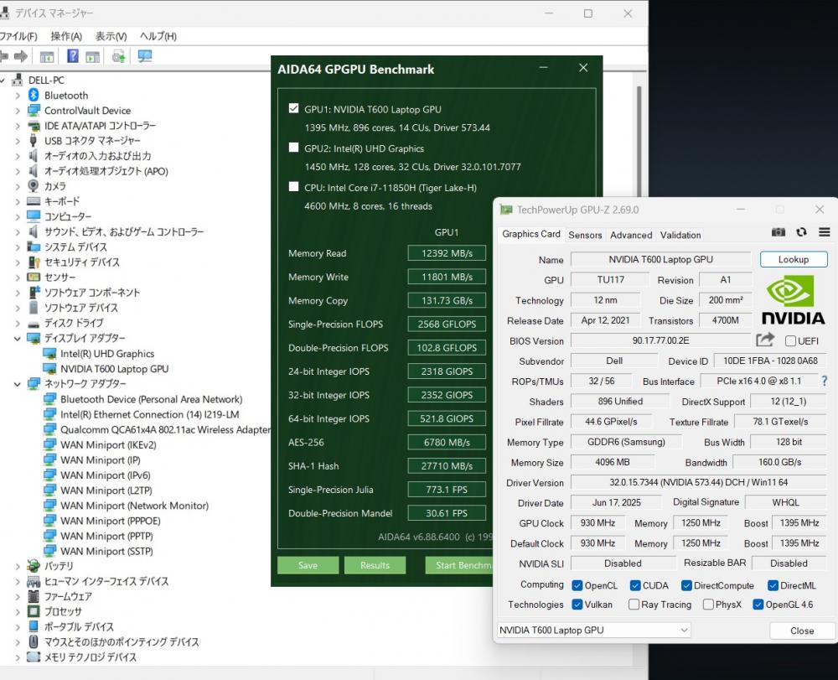Open the 操作(A) menu
Viewport: 838px width, 680px height.
(x=66, y=36)
